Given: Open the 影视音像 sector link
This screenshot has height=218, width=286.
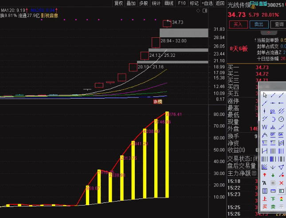Looking at the screenshot, I should pyautogui.click(x=49, y=16).
